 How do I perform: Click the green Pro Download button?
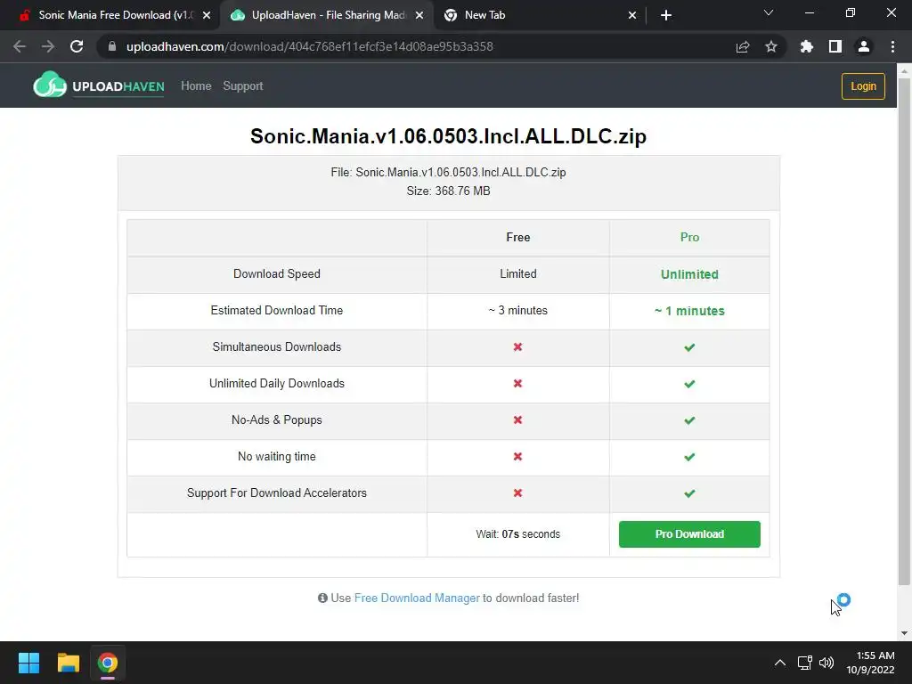pyautogui.click(x=689, y=534)
